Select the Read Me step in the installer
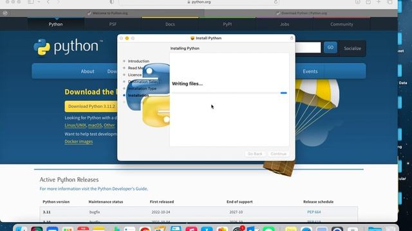 (x=136, y=68)
